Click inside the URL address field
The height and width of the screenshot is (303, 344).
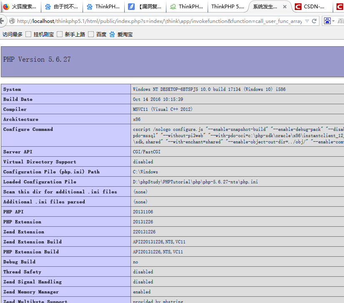[x=167, y=21]
